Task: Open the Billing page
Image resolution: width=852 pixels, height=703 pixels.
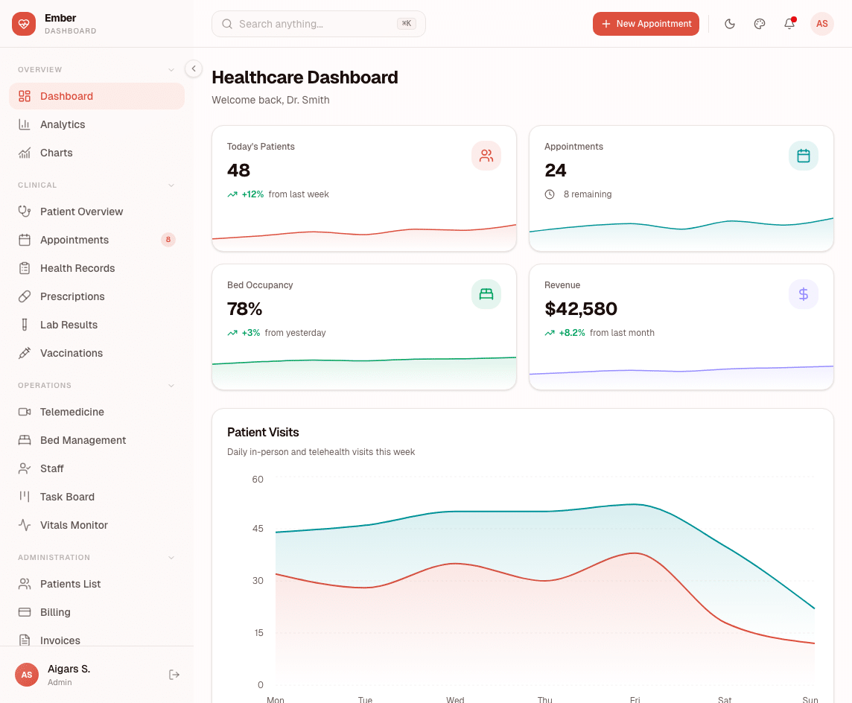Action: coord(56,612)
